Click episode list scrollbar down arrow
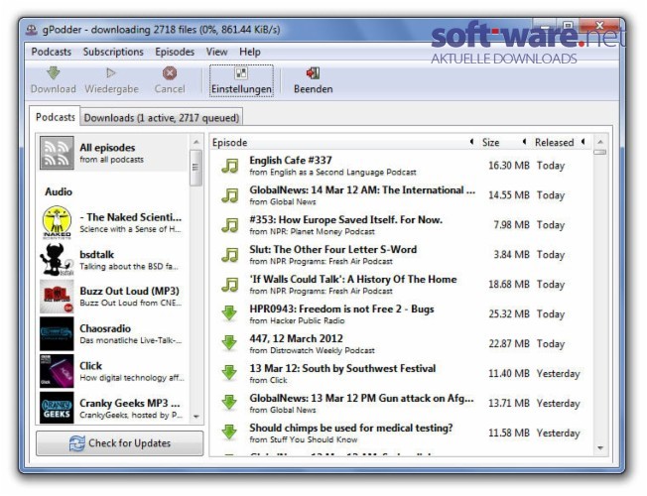The image size is (647, 496). click(x=600, y=448)
